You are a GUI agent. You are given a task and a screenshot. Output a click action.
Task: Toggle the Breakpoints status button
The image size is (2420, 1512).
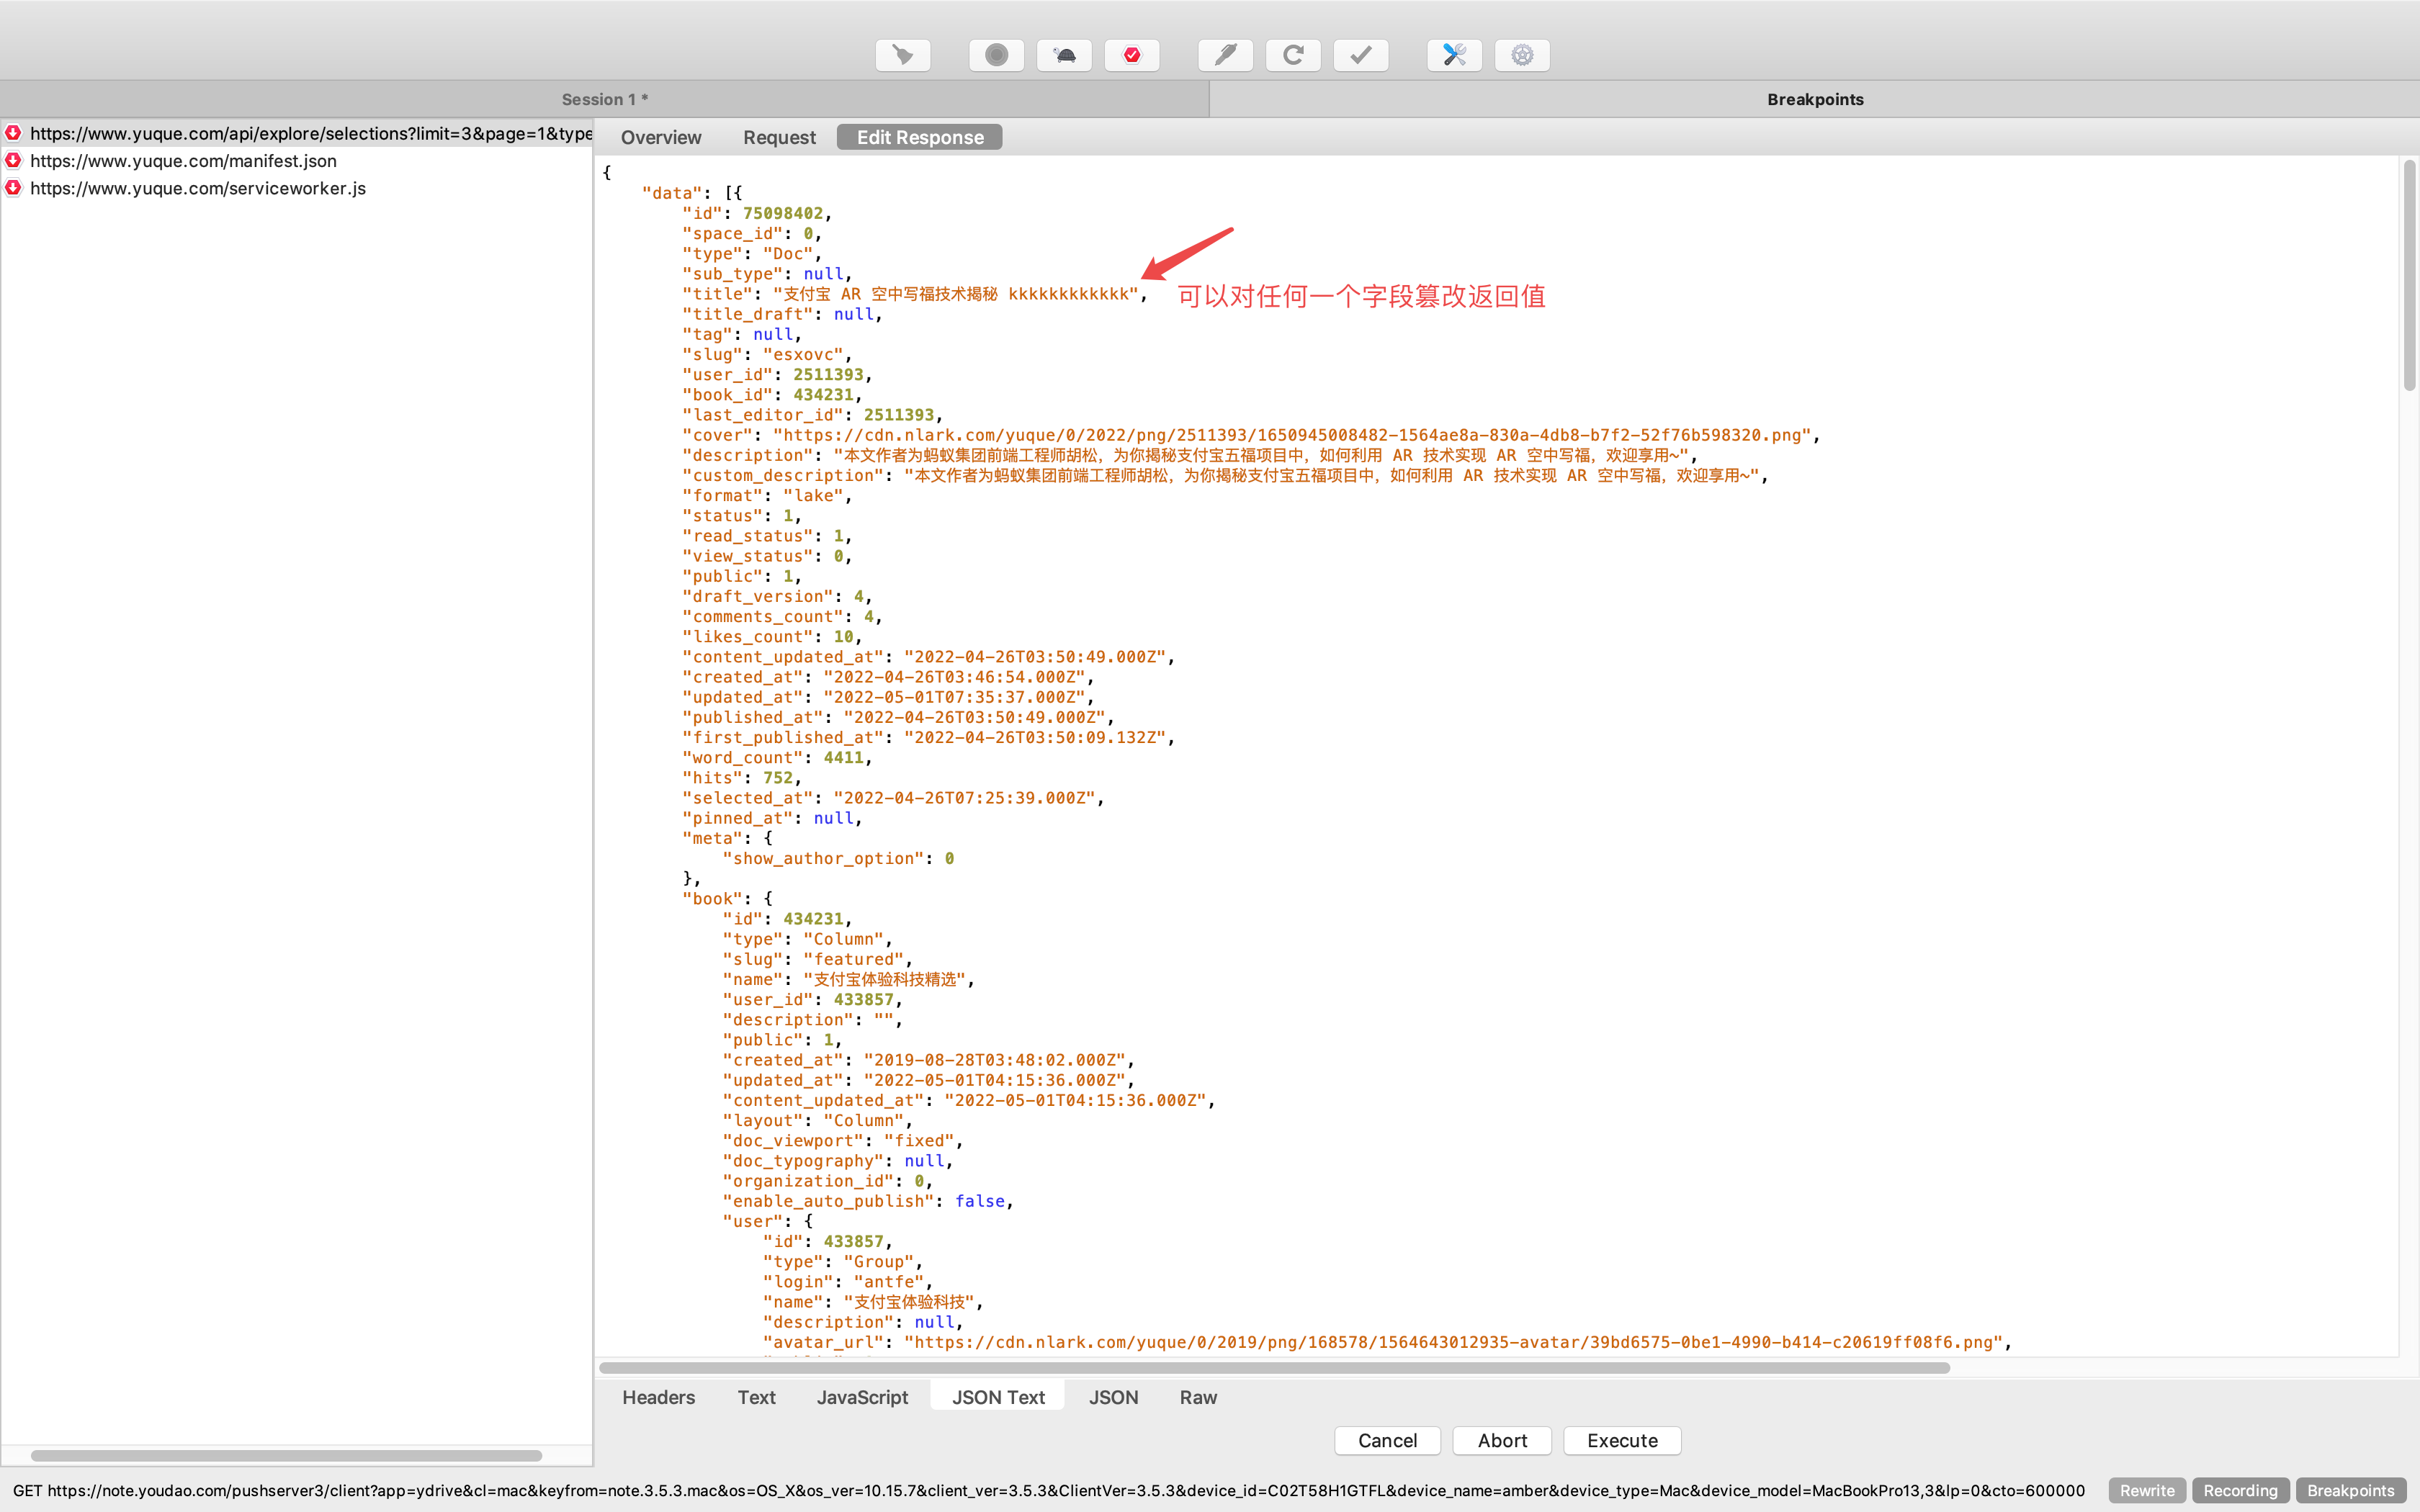point(2350,1490)
